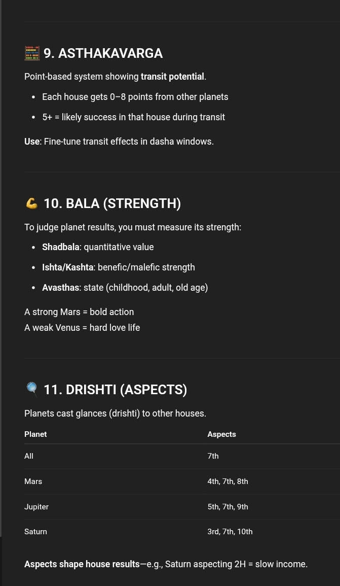The image size is (340, 586).
Task: Click the bold "Use" label under Asthakavarga
Action: point(32,142)
